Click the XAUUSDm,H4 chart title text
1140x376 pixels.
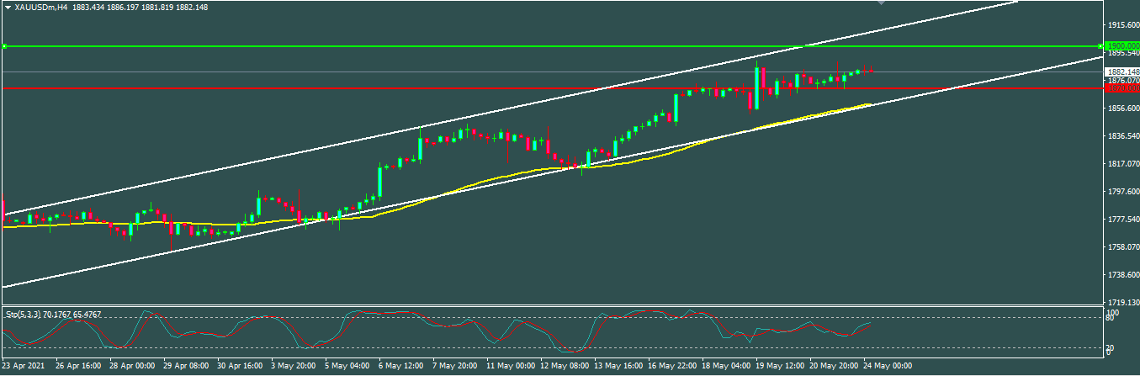(x=40, y=7)
